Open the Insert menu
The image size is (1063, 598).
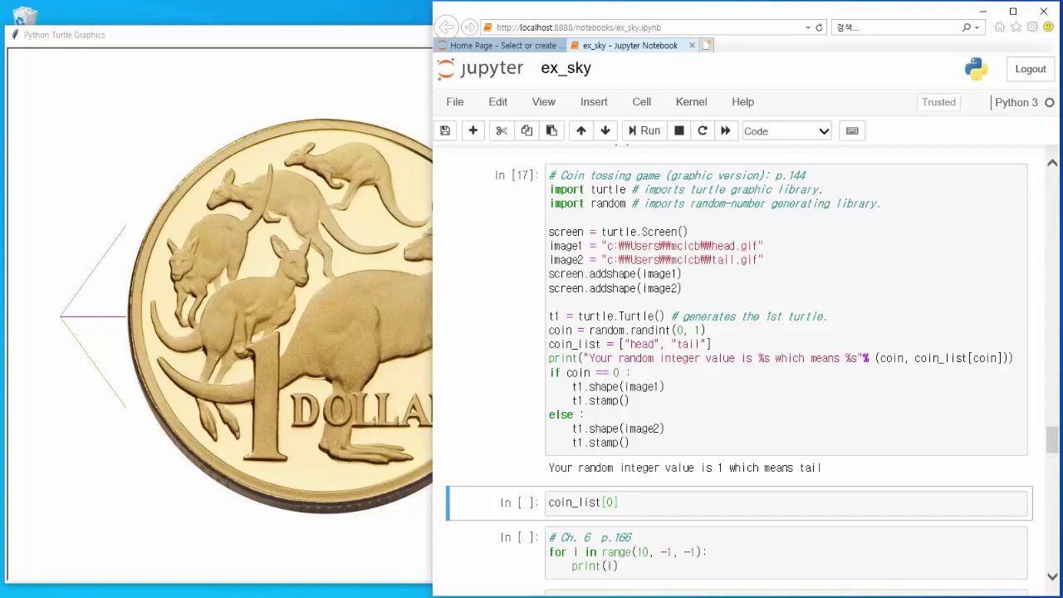(x=594, y=101)
